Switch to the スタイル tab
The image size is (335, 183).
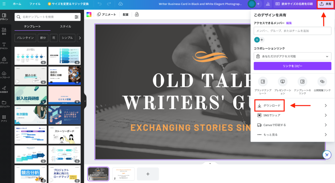(65, 26)
